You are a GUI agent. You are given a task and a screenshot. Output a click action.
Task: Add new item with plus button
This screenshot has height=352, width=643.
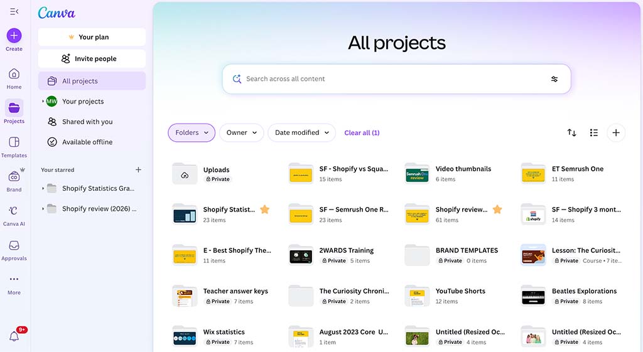click(x=616, y=133)
